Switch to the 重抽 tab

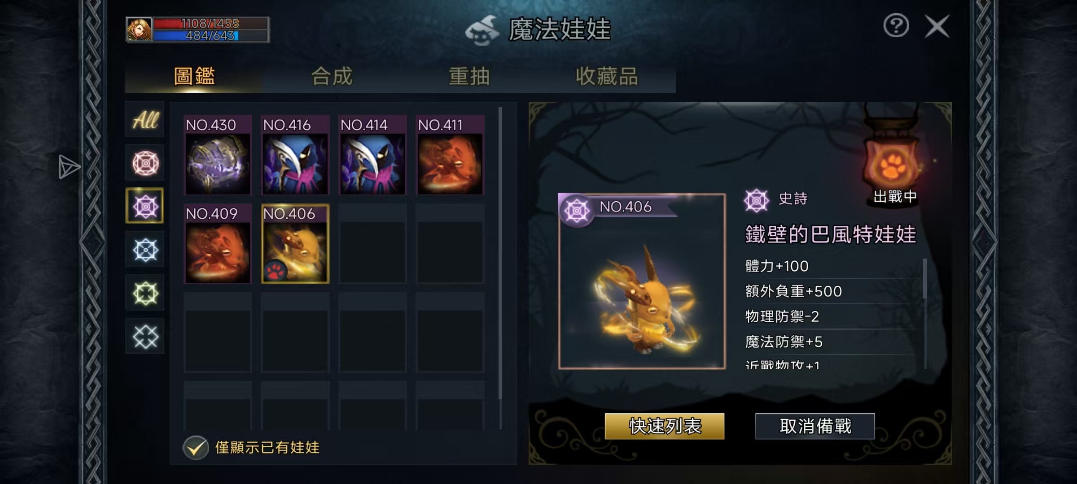469,76
